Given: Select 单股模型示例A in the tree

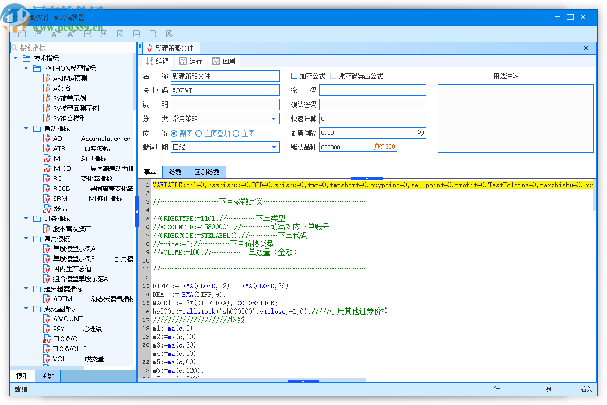Looking at the screenshot, I should [74, 248].
